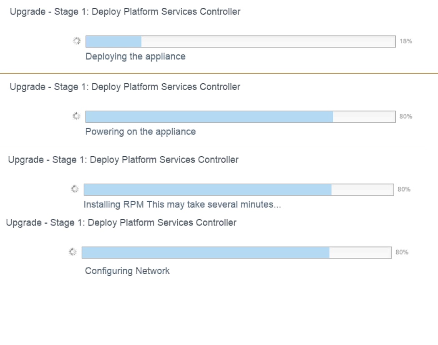
Task: Click the 80% label on the Installing RPM bar
Action: point(404,190)
